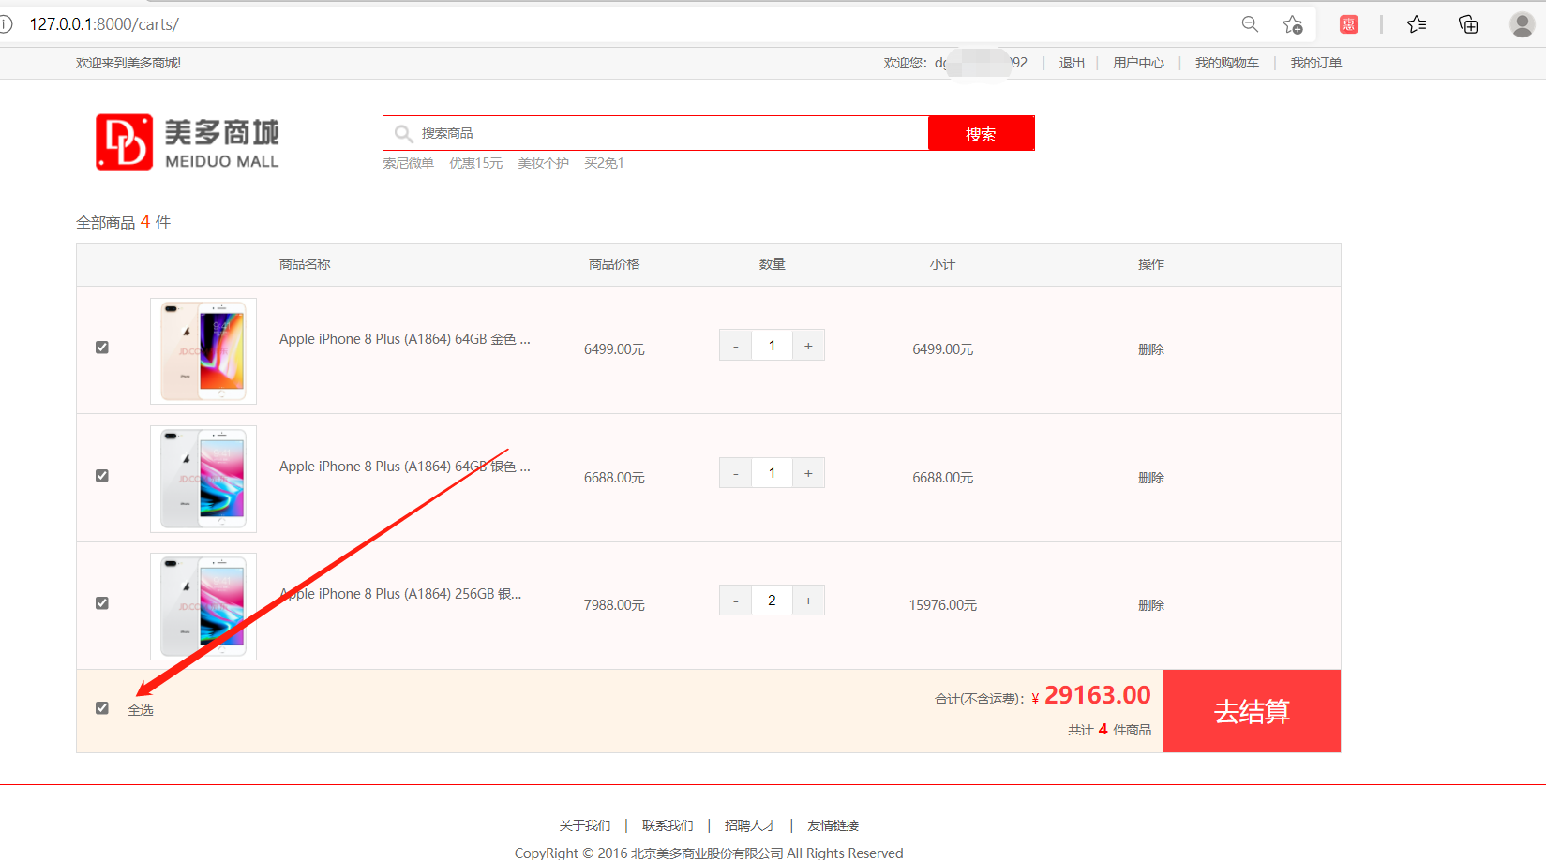Screen dimensions: 1546x860
Task: Uncheck the iPhone 8 Plus 64GB 金色 item
Action: click(x=102, y=348)
